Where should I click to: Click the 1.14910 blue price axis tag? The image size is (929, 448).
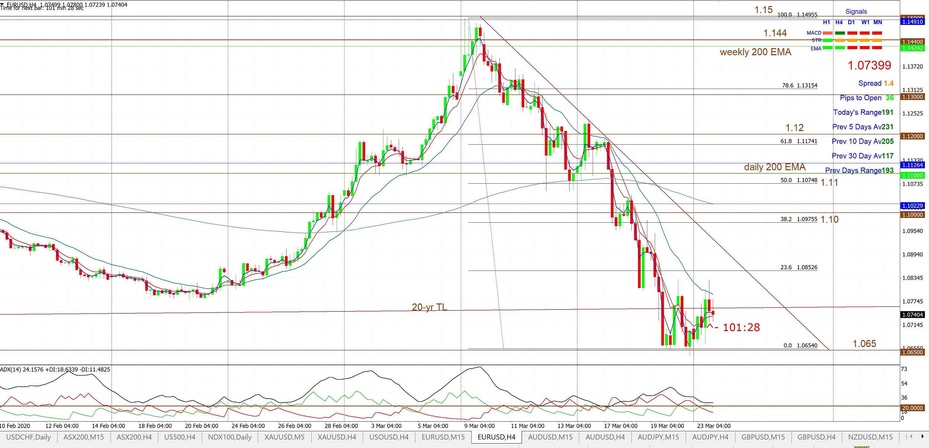[913, 22]
